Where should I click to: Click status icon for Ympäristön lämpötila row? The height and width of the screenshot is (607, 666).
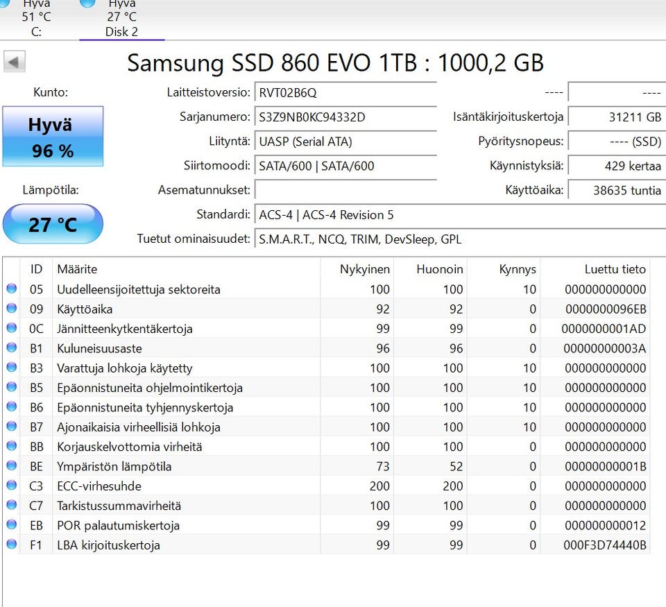point(11,465)
